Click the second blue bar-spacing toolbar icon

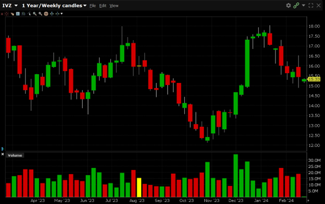(x=57, y=14)
